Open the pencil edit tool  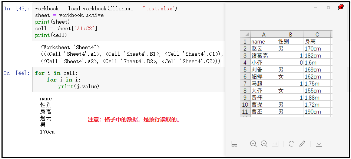click(302, 144)
